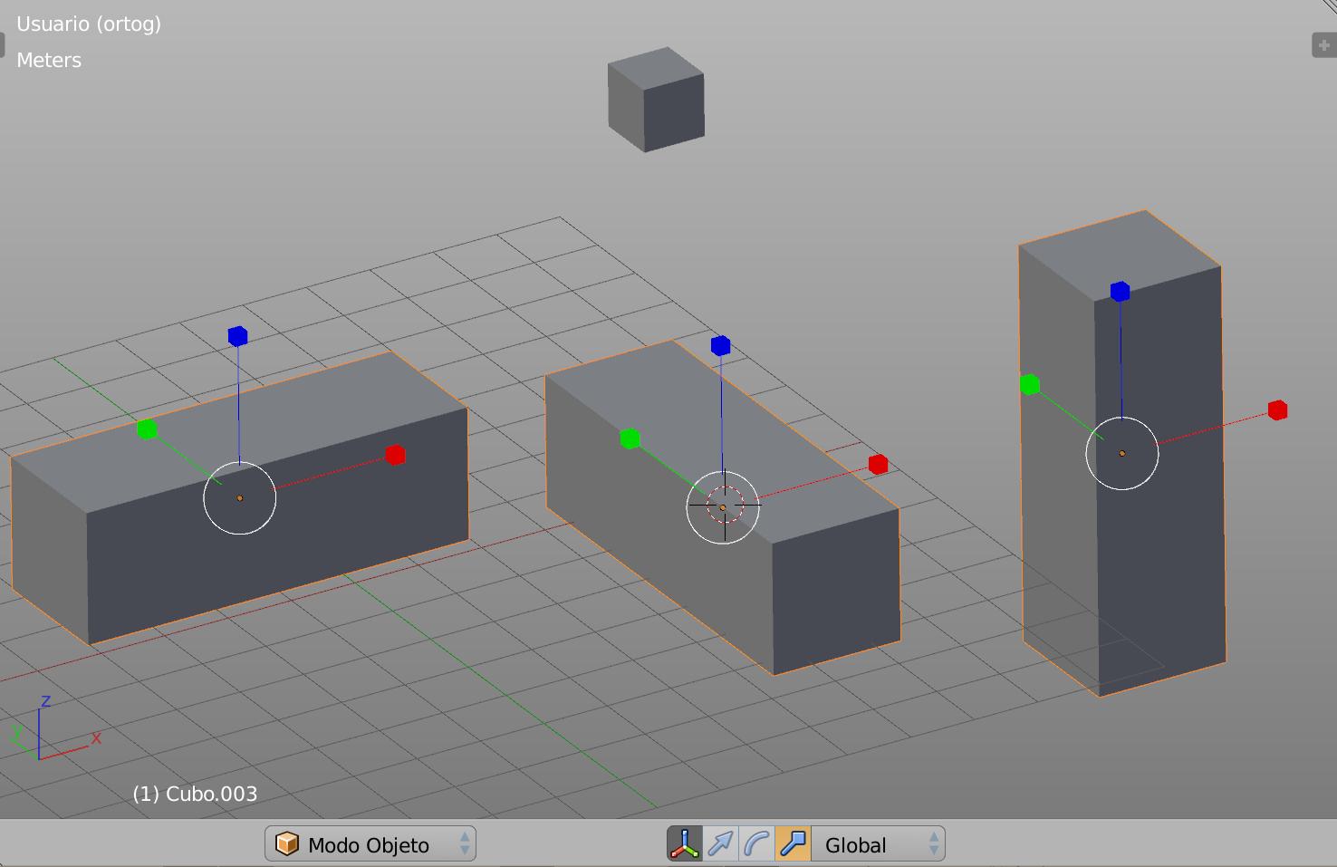
Task: Expand the properties region plus button
Action: point(1324,45)
